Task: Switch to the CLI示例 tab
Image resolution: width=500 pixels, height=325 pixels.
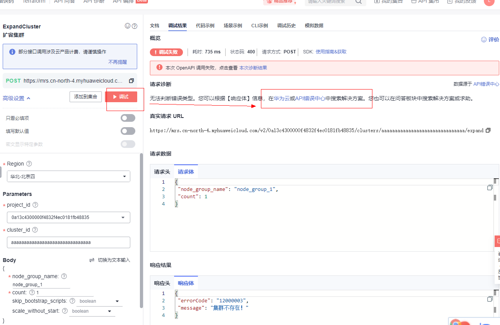Action: [260, 26]
